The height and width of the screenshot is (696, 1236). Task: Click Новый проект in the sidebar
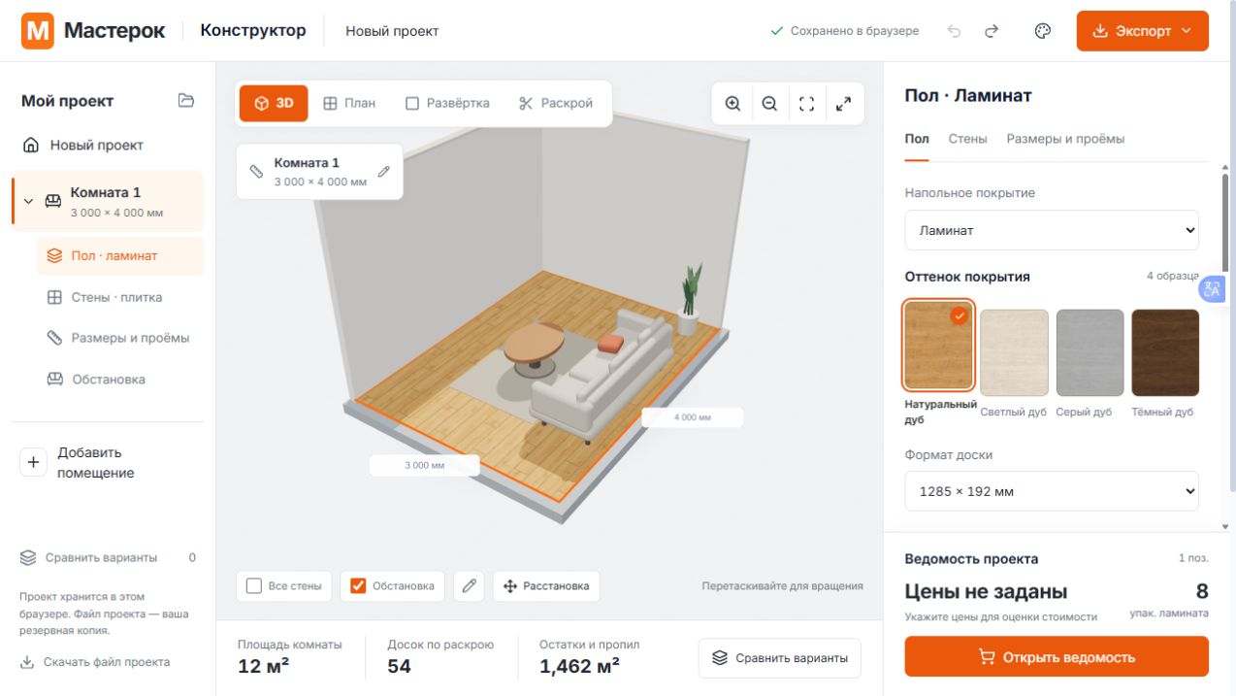[108, 146]
